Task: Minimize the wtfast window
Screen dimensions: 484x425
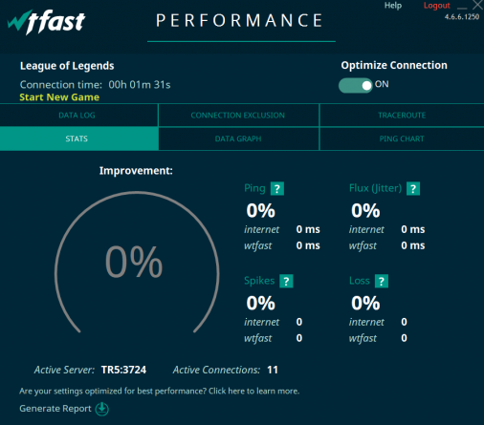Action: [x=462, y=8]
